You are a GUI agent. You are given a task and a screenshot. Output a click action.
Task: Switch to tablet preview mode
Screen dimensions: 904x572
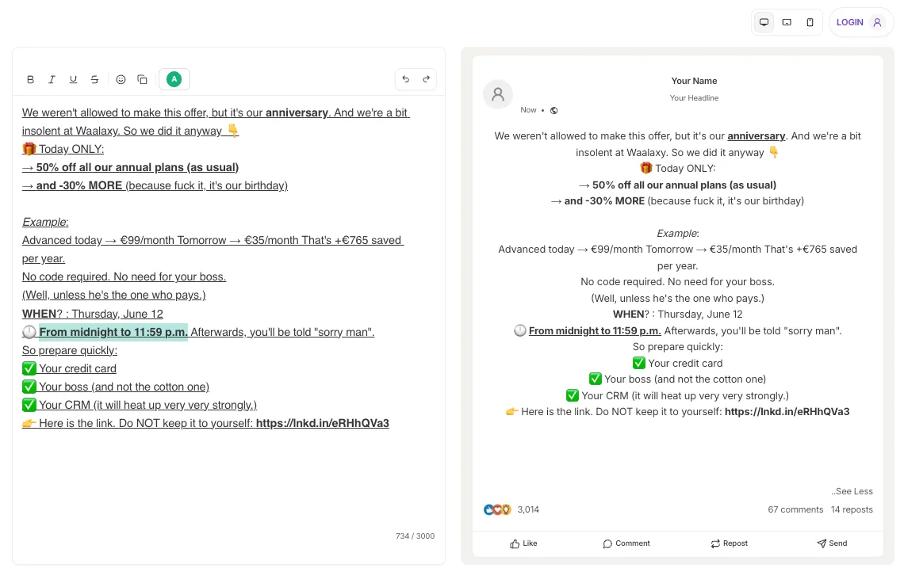pyautogui.click(x=787, y=22)
